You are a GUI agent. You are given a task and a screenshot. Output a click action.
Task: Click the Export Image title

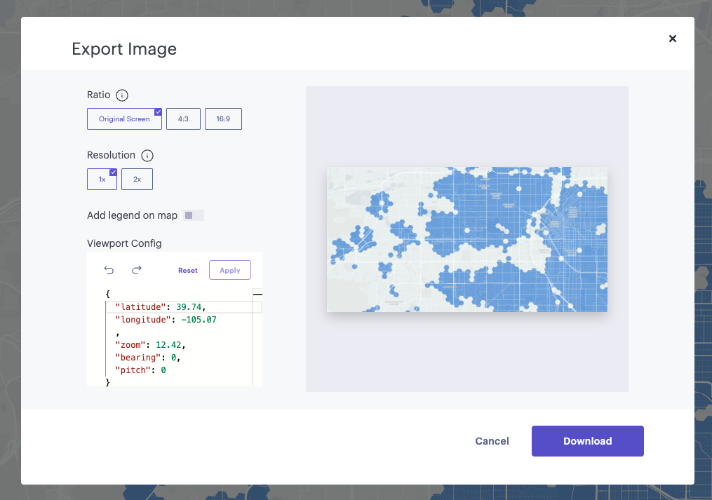[124, 49]
